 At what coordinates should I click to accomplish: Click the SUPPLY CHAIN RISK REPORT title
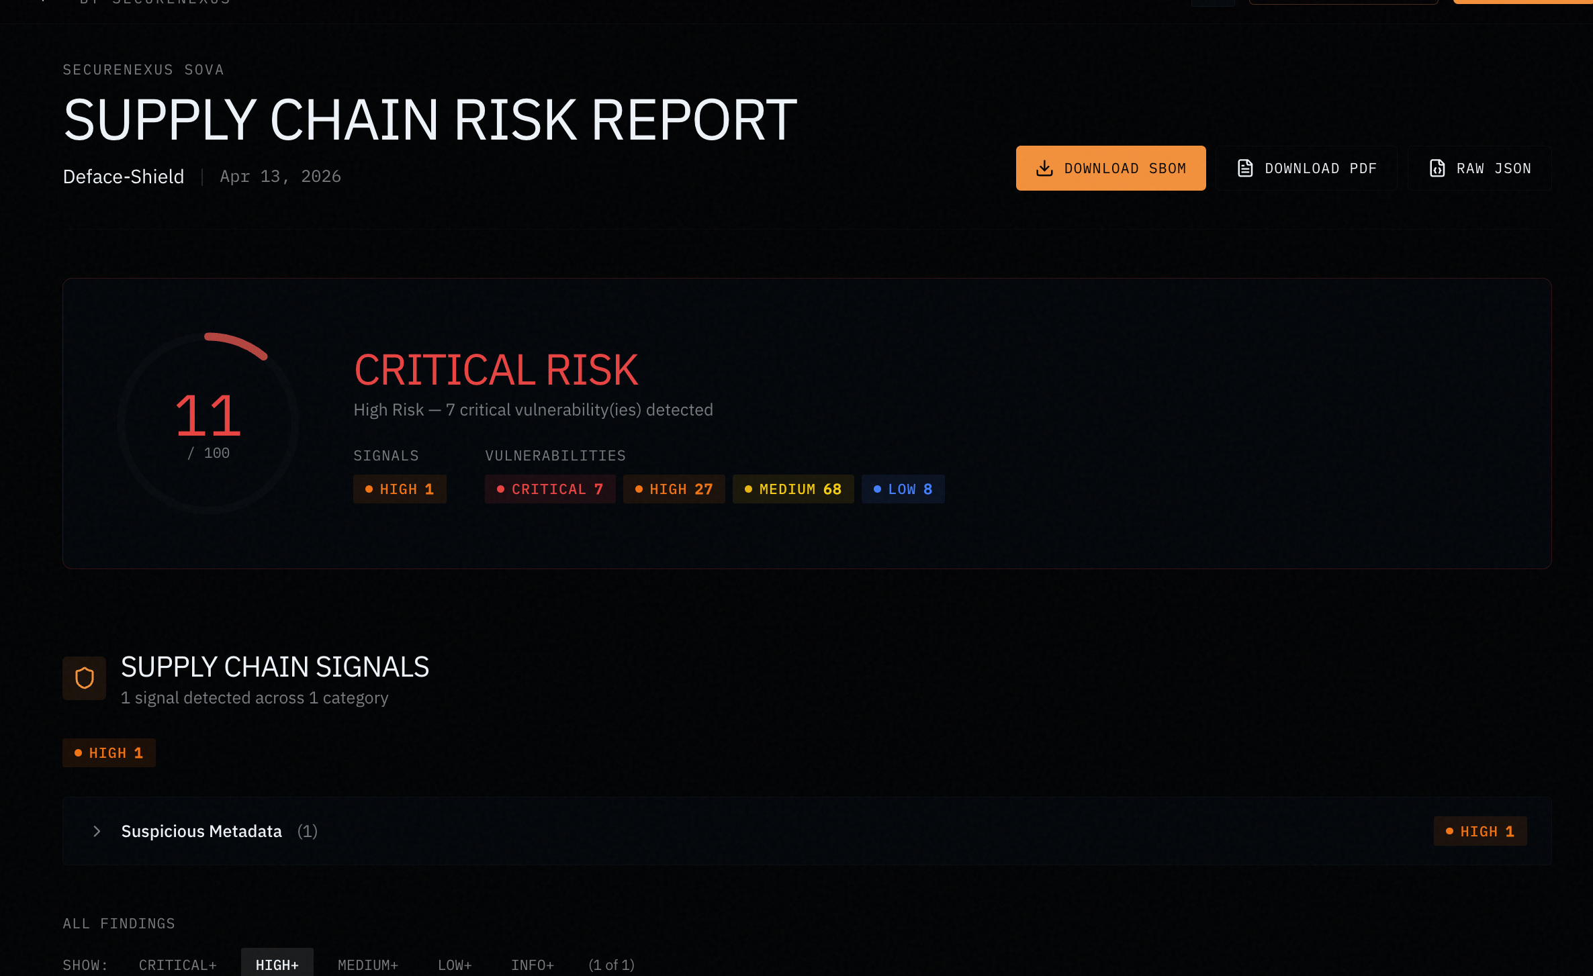(430, 119)
